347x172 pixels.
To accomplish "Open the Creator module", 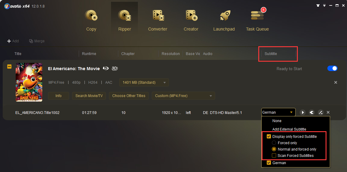I will tap(191, 20).
